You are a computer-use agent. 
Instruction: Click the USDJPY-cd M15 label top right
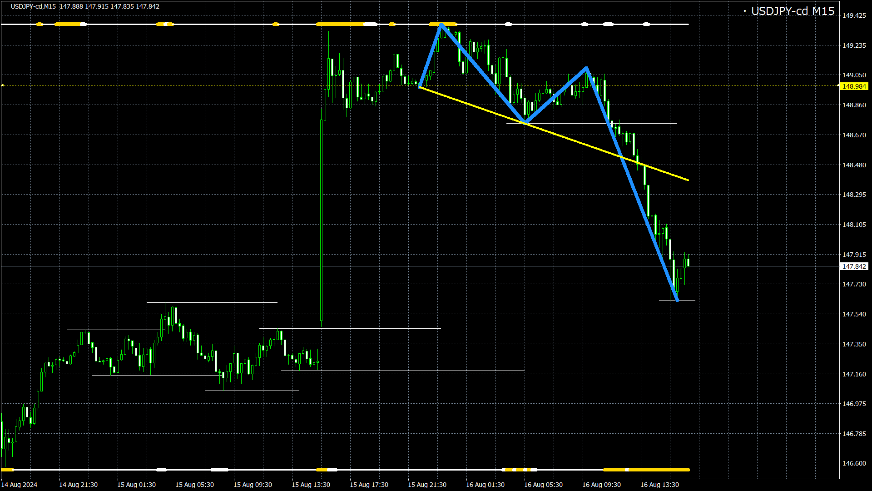point(792,11)
